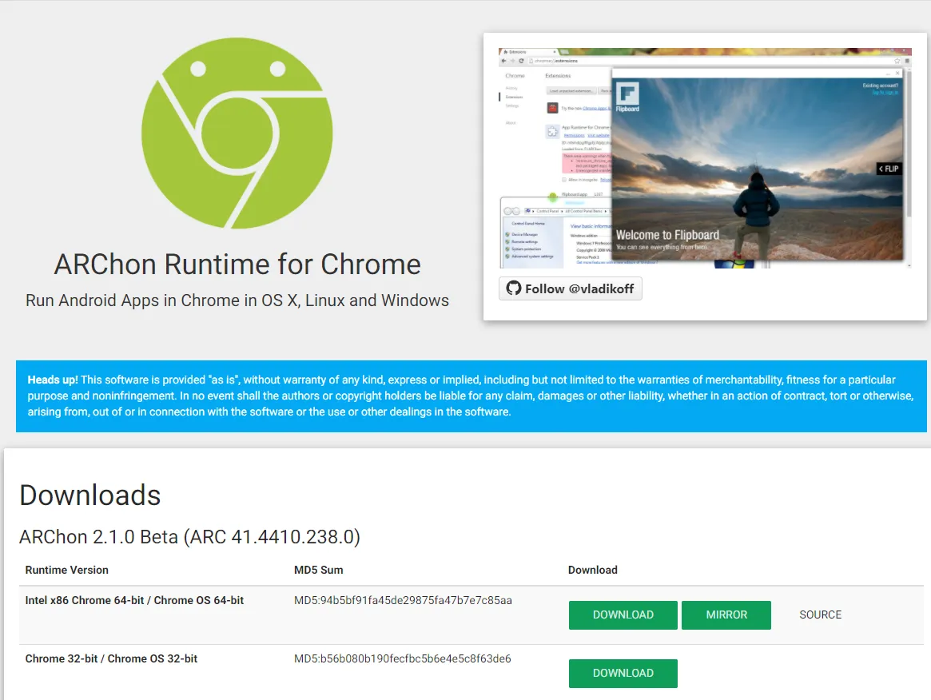Click the MIRROR button for the 64-bit runtime
The image size is (931, 700).
coord(726,614)
